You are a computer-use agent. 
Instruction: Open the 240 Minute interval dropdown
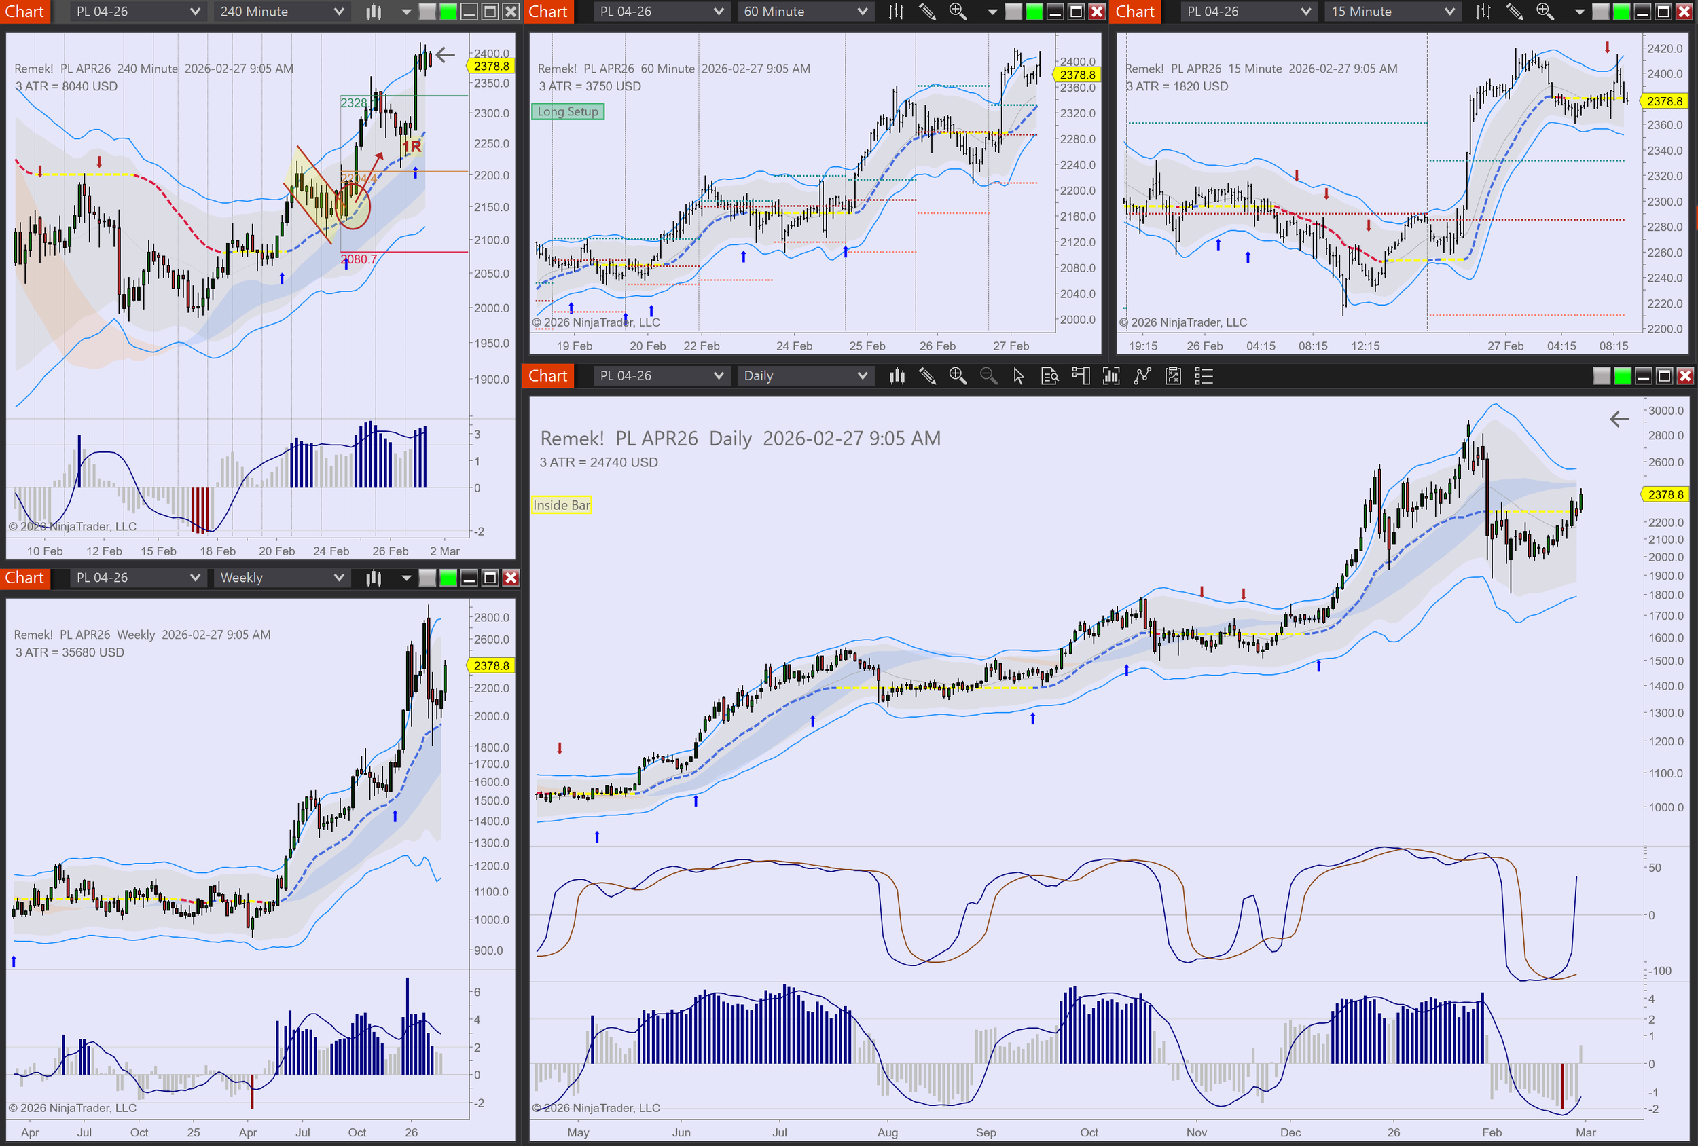click(x=281, y=12)
